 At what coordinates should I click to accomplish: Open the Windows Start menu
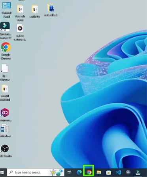click(x=2, y=172)
